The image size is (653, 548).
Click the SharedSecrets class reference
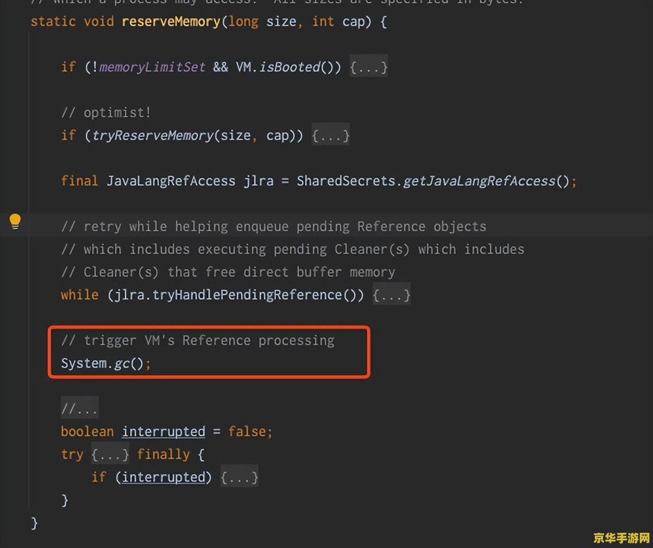[346, 181]
